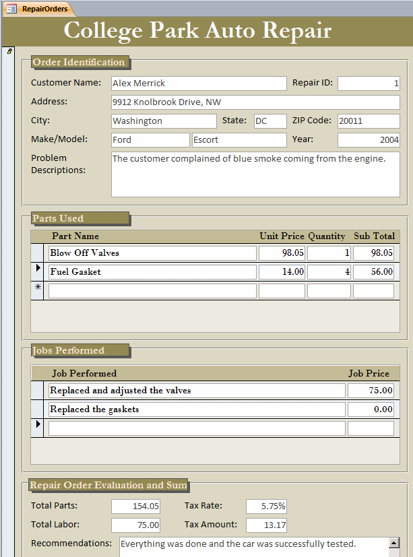This screenshot has height=557, width=413.
Task: Click the 'Part Name' column header
Action: click(x=75, y=236)
